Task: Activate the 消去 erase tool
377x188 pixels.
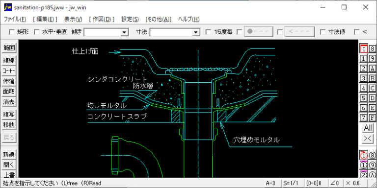Action: pos(9,102)
